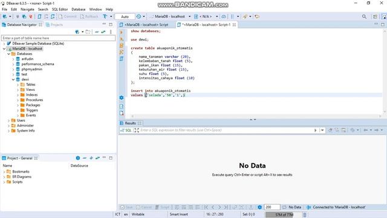Click the fetch size 200 field
The height and width of the screenshot is (218, 387).
coord(272,207)
